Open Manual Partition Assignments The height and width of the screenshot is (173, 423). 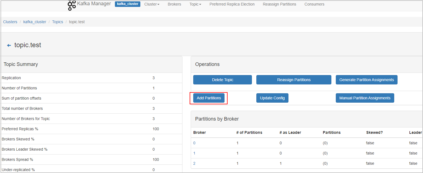pyautogui.click(x=365, y=98)
